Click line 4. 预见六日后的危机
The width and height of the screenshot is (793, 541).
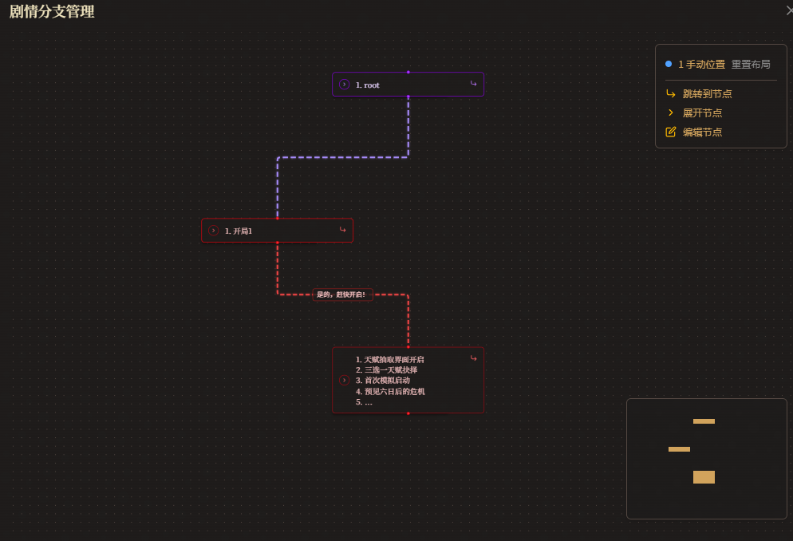[x=390, y=391]
